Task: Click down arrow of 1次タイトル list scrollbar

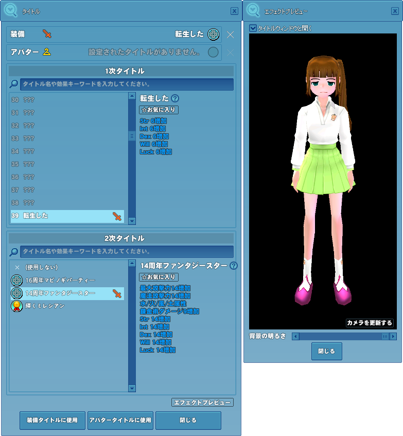Action: [132, 221]
